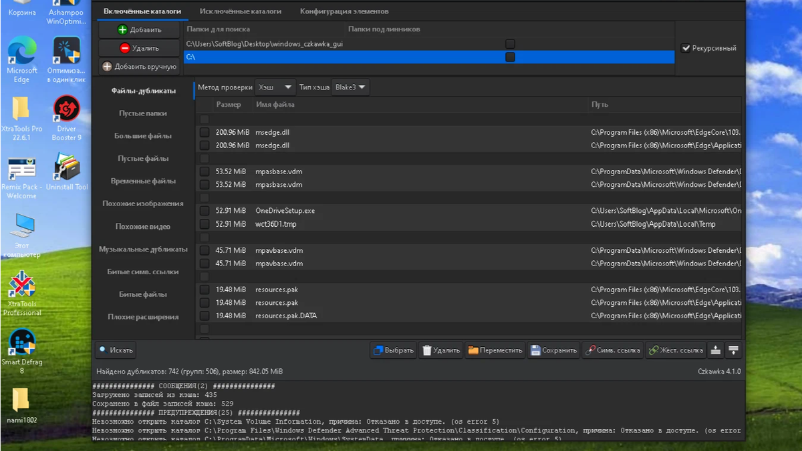Screen dimensions: 802x451
Task: Click the green Добавить folder button
Action: click(139, 30)
